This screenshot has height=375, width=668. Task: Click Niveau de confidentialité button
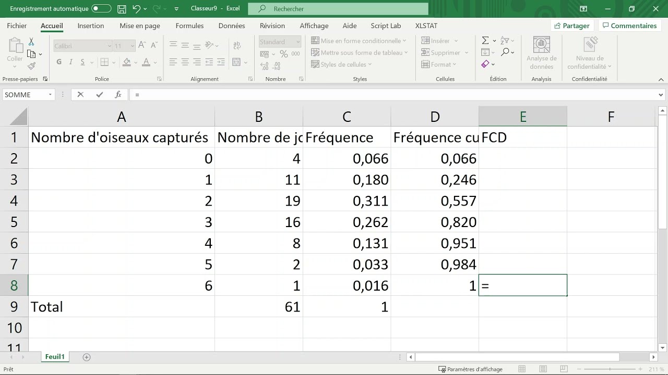click(x=590, y=53)
